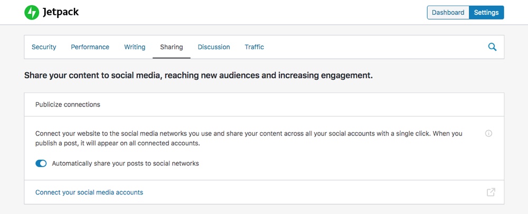
Task: Switch to the Dashboard view
Action: 448,13
